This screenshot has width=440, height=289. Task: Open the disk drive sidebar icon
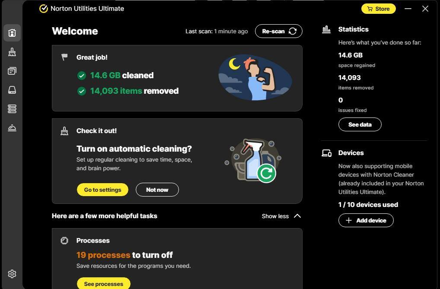click(x=12, y=90)
